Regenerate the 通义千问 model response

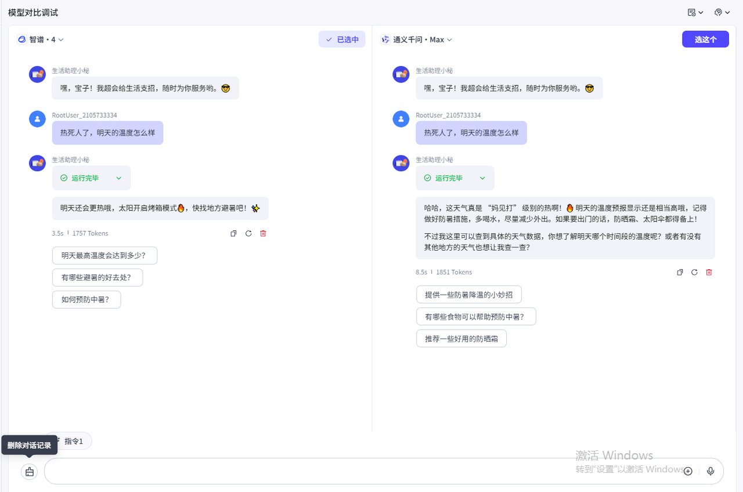pos(694,272)
